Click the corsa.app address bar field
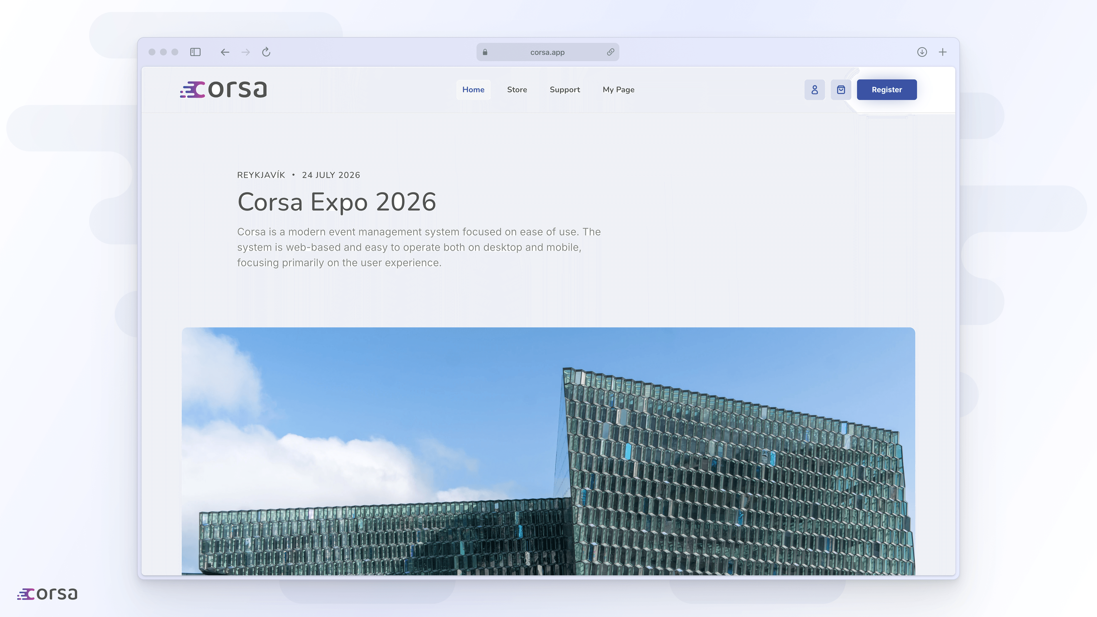The image size is (1097, 617). pyautogui.click(x=547, y=52)
